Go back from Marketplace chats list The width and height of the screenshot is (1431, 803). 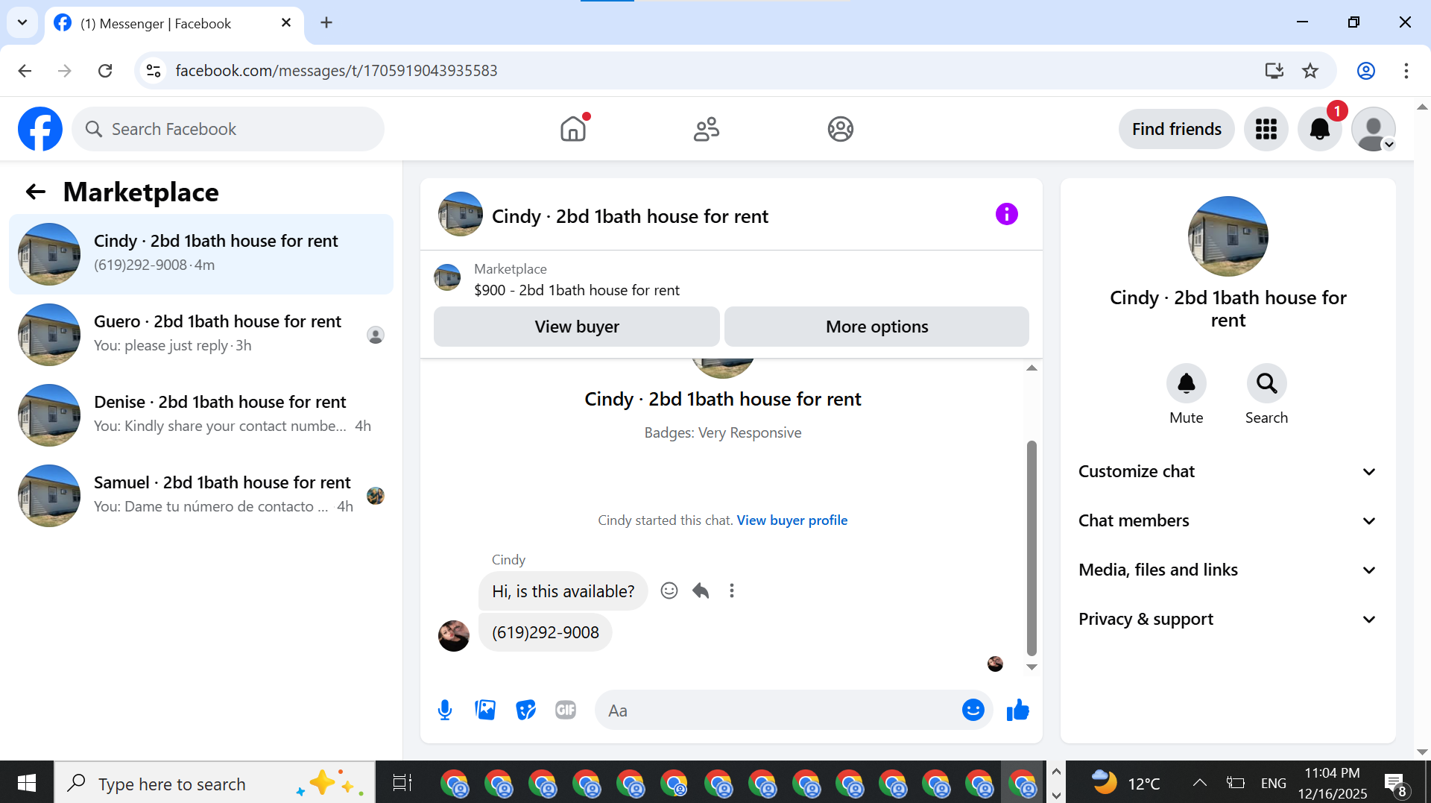[35, 192]
